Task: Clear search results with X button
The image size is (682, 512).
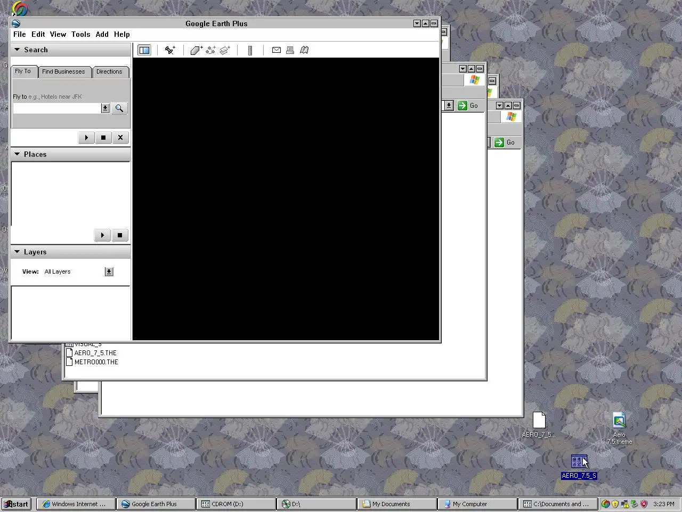Action: [x=120, y=138]
